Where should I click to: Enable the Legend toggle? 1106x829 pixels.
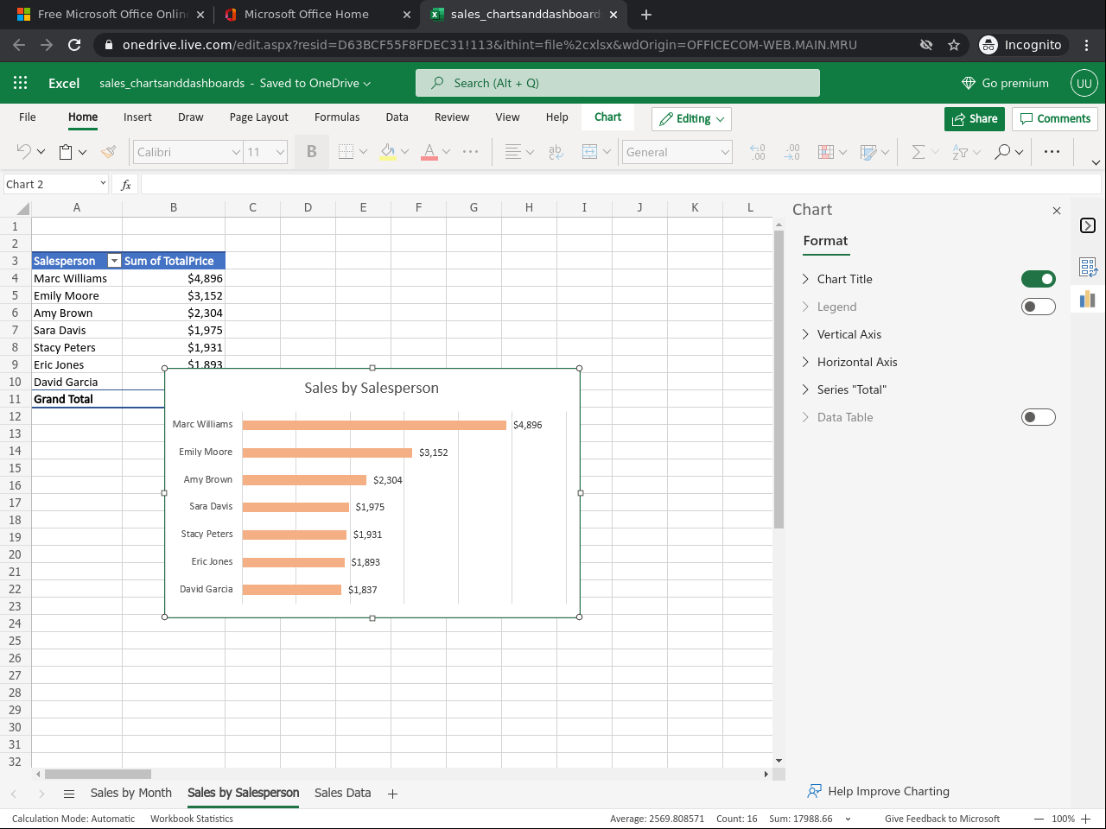pyautogui.click(x=1038, y=307)
